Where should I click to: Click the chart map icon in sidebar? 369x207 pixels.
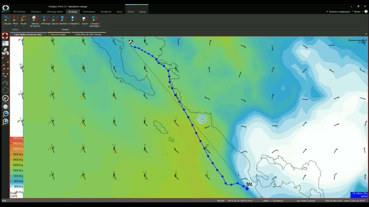tap(5, 43)
